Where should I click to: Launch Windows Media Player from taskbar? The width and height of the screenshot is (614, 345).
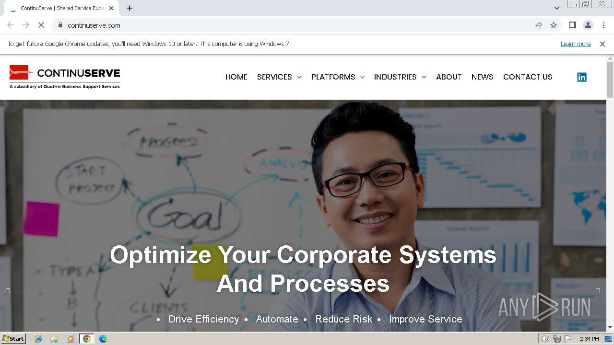point(71,339)
